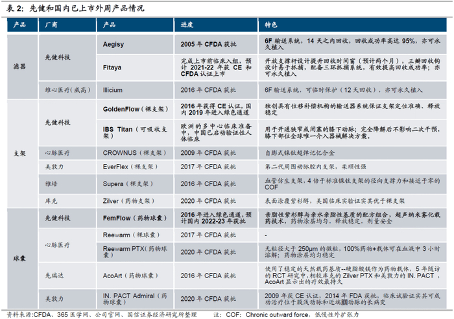Click the 'IN. PACT Admiral' product cell
This screenshot has width=454, height=319.
click(135, 299)
